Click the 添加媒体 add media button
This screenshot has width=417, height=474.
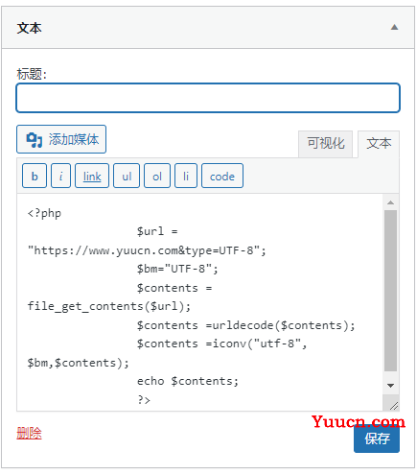pos(61,139)
